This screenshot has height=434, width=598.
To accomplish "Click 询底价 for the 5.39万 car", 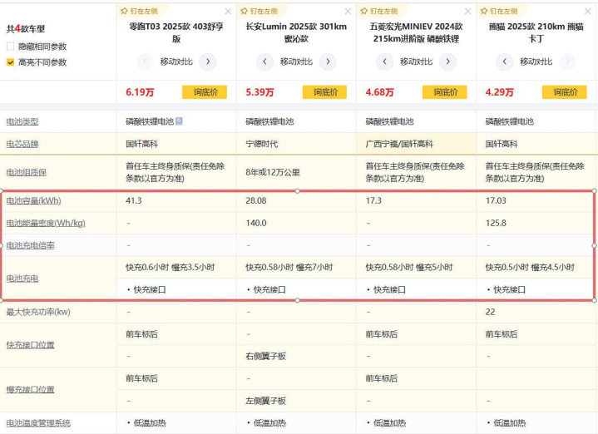I will [x=324, y=92].
